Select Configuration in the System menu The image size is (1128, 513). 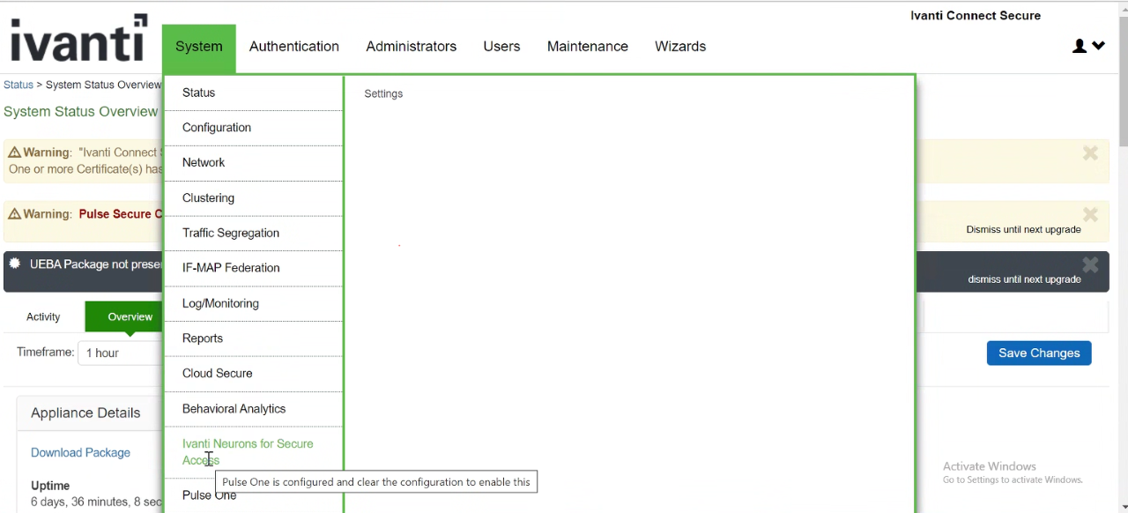(x=216, y=127)
